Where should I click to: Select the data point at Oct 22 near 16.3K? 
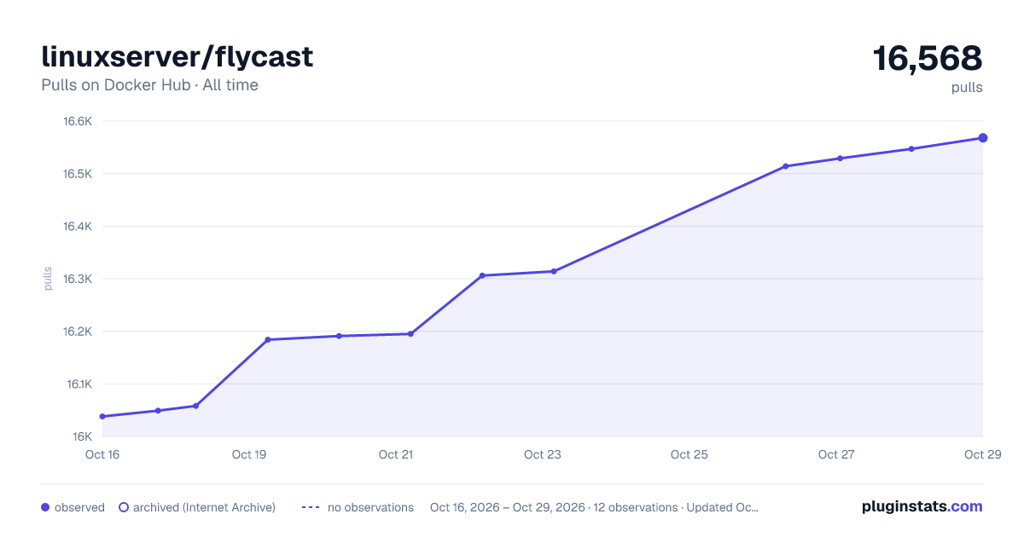(x=482, y=275)
